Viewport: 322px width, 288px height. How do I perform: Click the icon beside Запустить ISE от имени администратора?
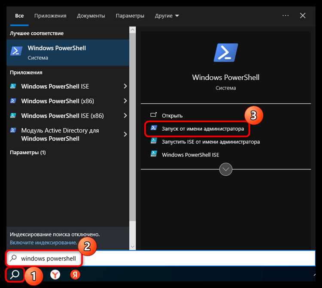tap(154, 141)
